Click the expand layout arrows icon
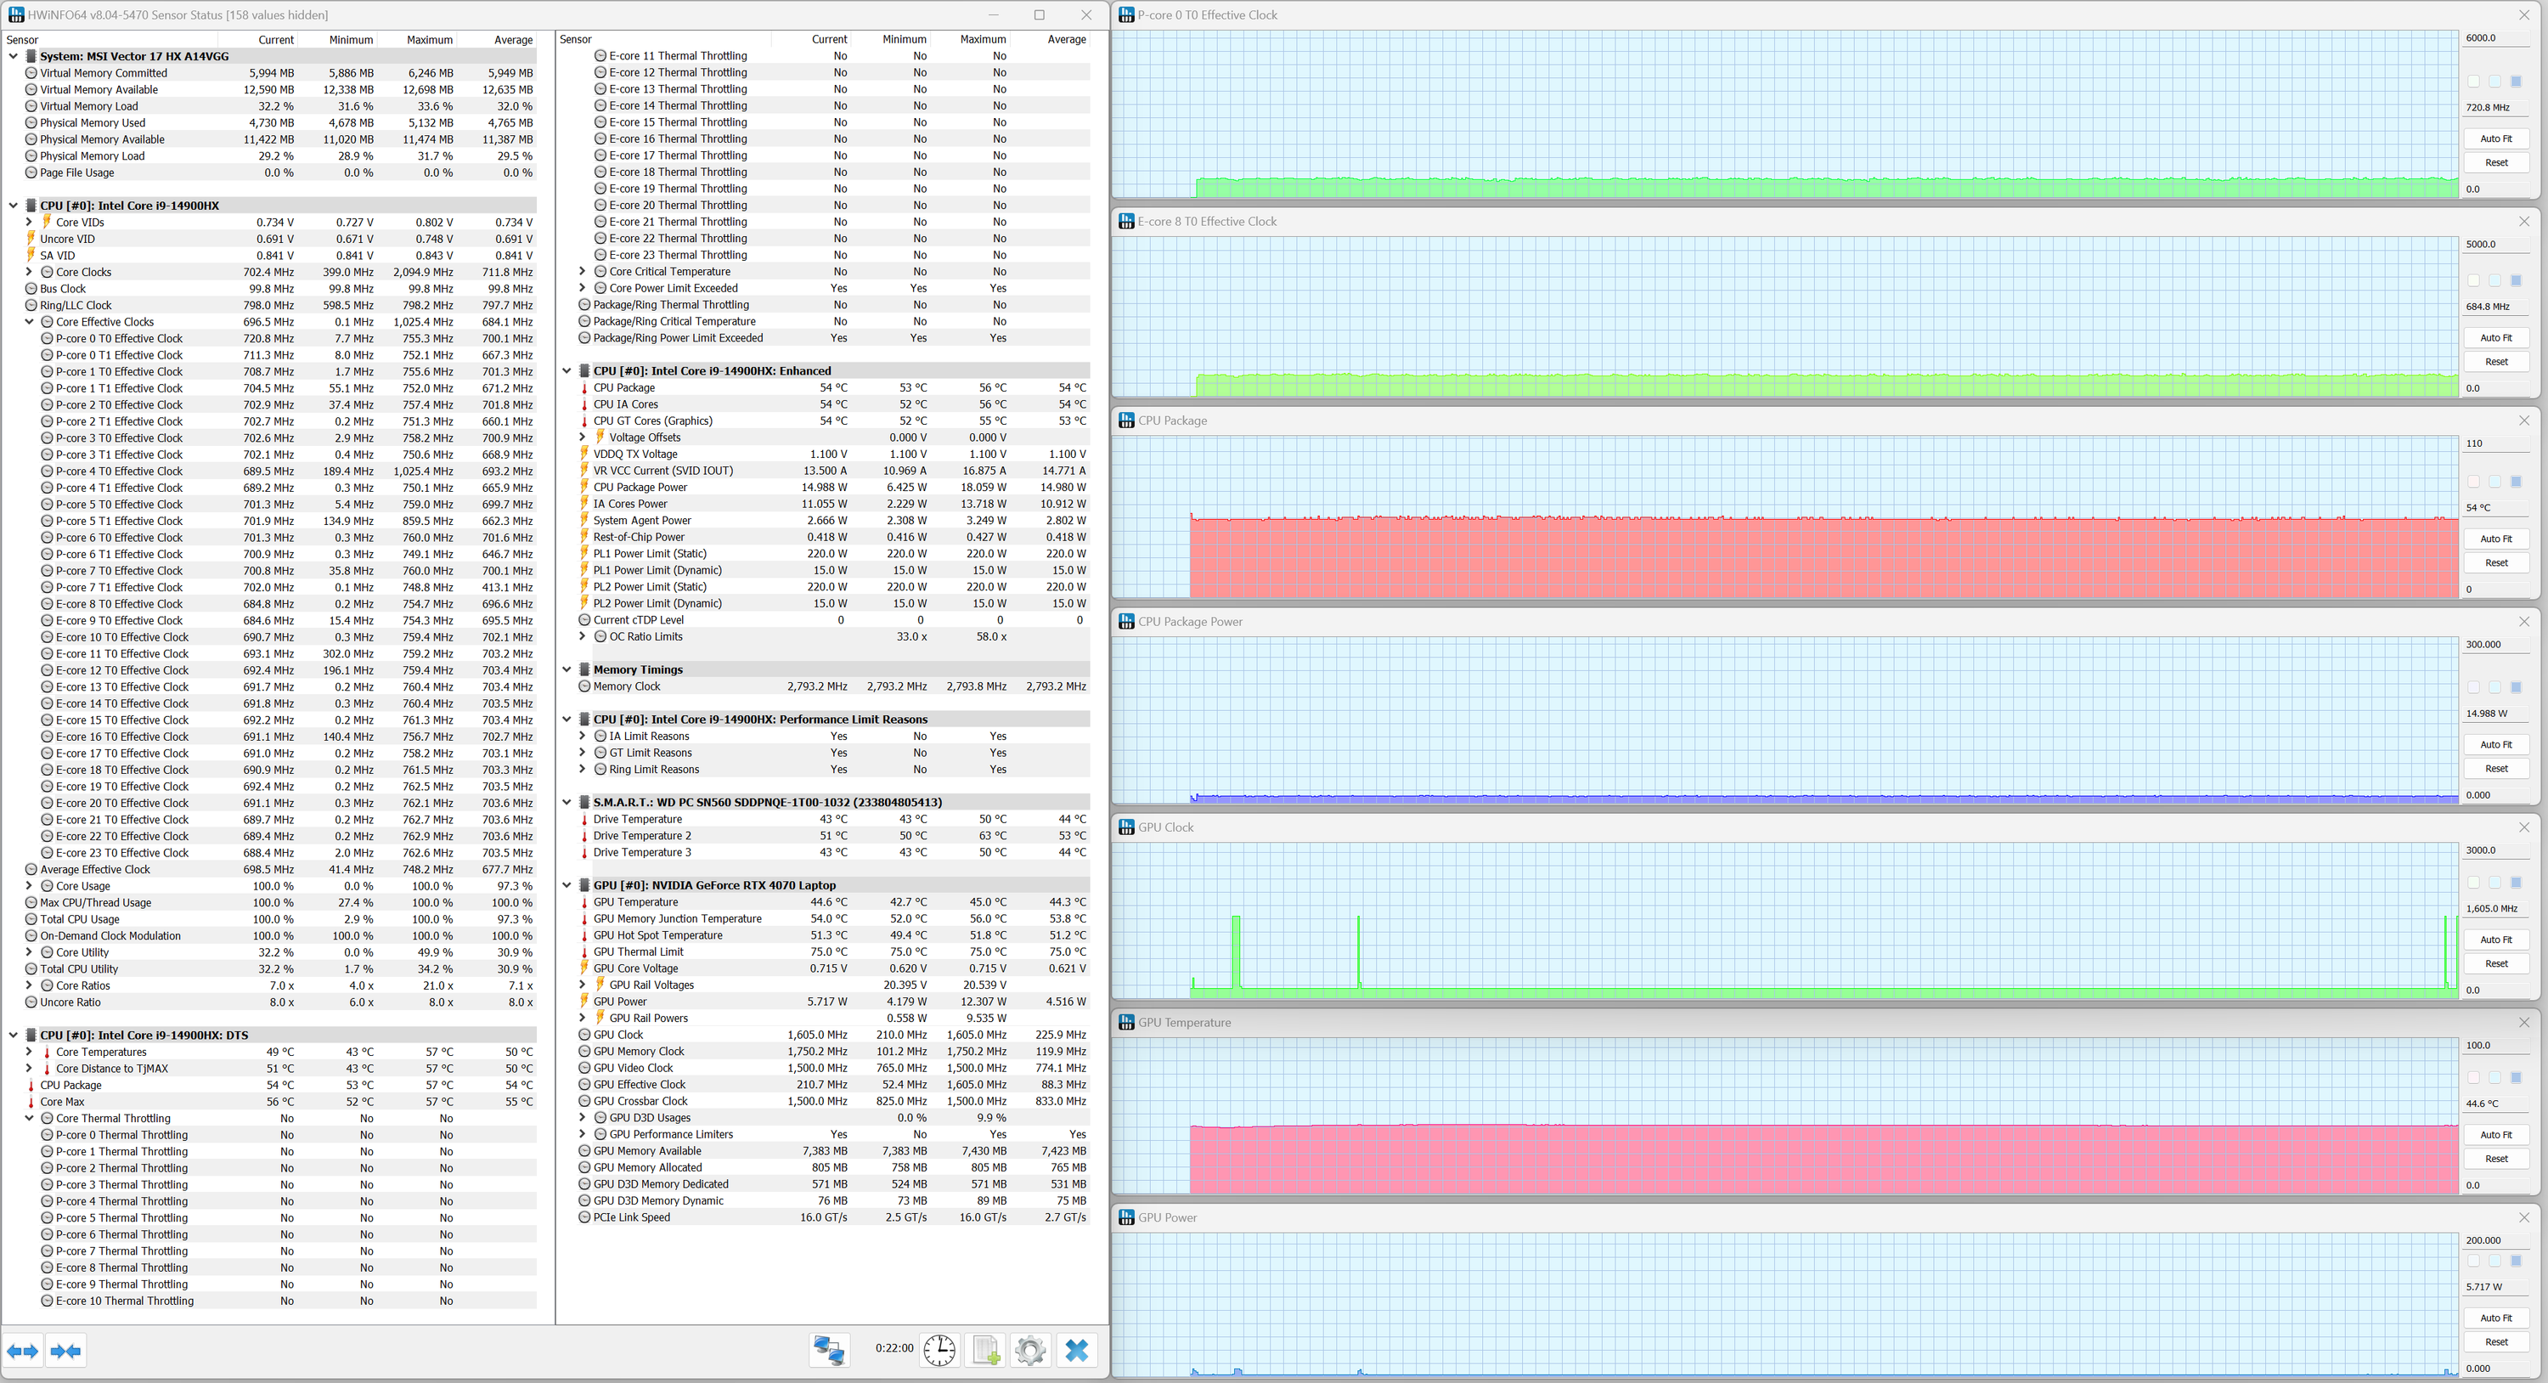Screen dimensions: 2548x1383 tap(23, 1351)
